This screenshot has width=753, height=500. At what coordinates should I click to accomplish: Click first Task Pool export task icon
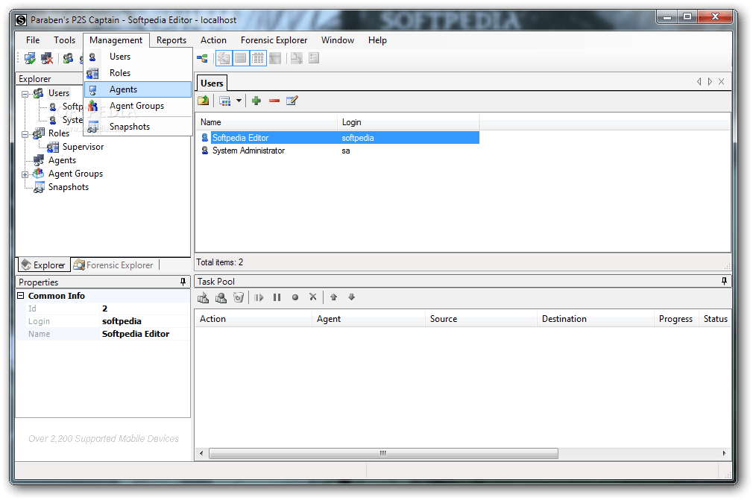[x=203, y=297]
